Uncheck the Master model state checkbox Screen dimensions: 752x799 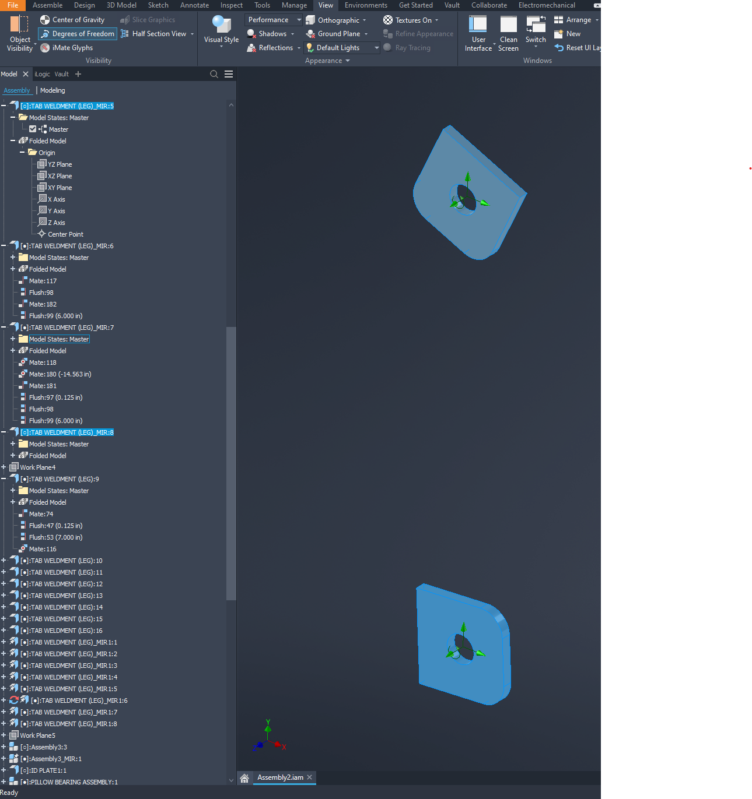[x=32, y=129]
